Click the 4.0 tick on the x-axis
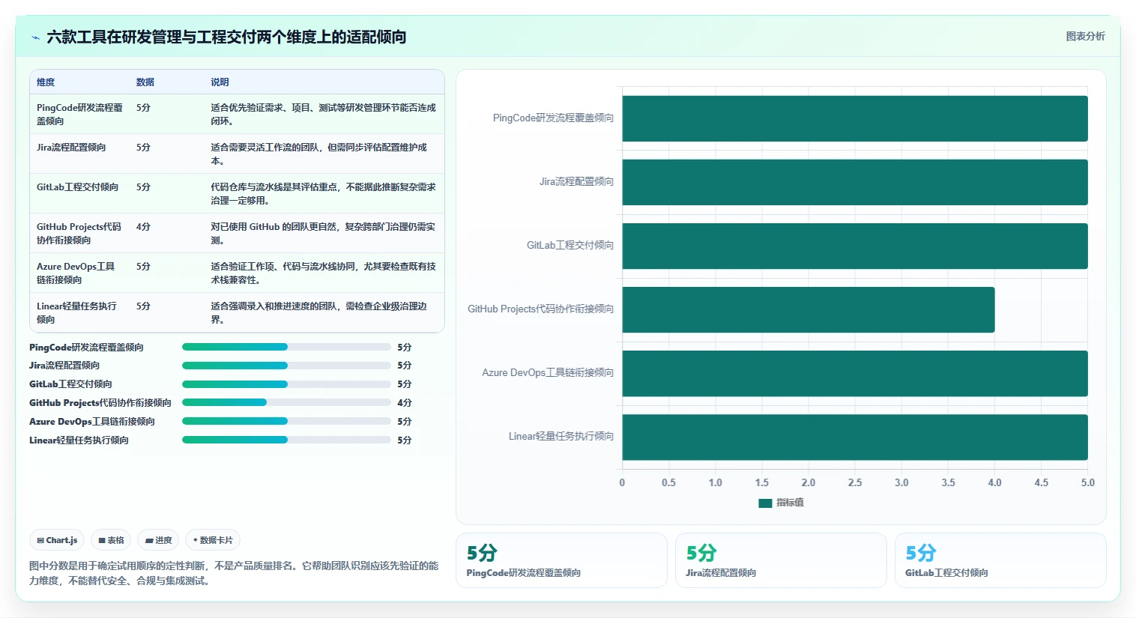The width and height of the screenshot is (1136, 618). [994, 482]
